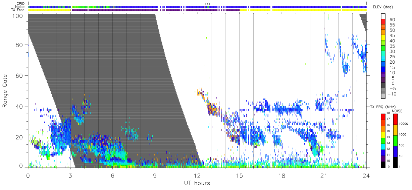Screen dimensions: 412x190
Task: Click the CPID value 151
Action: pyautogui.click(x=208, y=4)
